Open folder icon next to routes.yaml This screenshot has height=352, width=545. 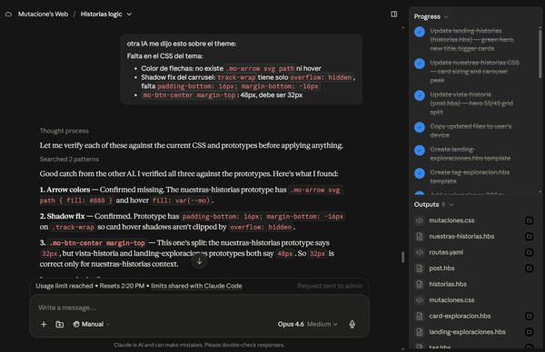pos(529,252)
